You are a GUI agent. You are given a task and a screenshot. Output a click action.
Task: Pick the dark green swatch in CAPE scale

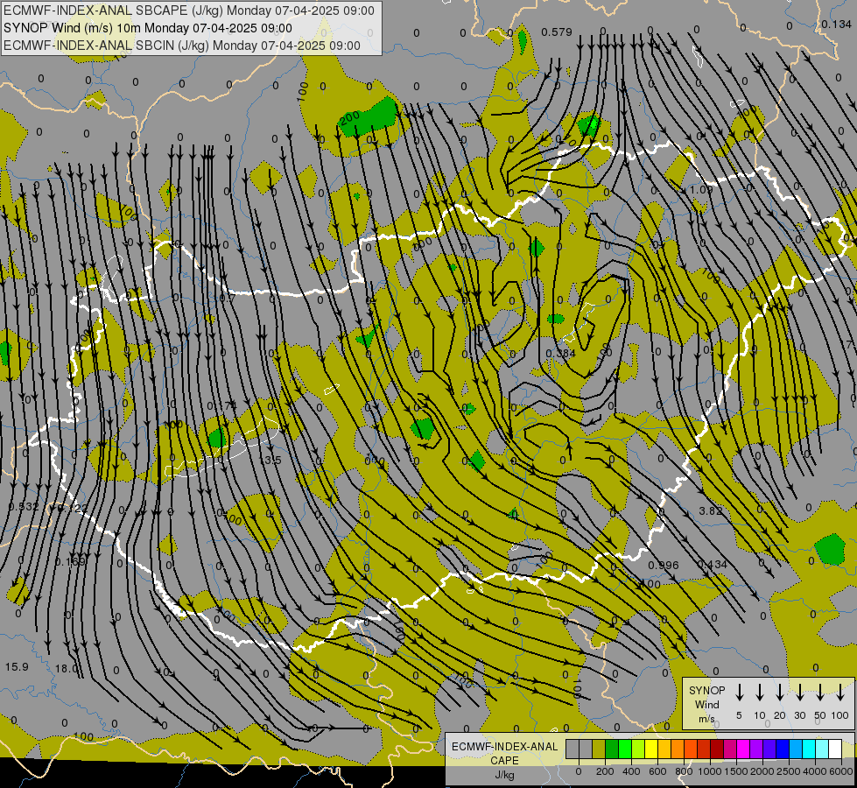point(612,749)
